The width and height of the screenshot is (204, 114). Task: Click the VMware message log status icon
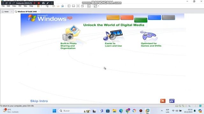click(x=200, y=106)
